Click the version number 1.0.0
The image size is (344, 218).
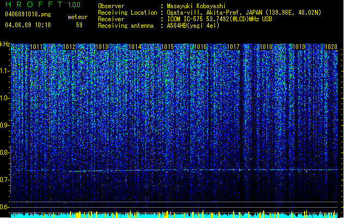pyautogui.click(x=74, y=4)
